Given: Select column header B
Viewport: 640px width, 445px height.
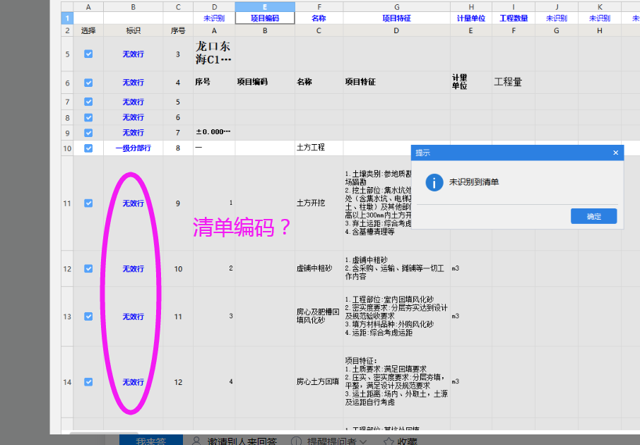Looking at the screenshot, I should tap(133, 7).
